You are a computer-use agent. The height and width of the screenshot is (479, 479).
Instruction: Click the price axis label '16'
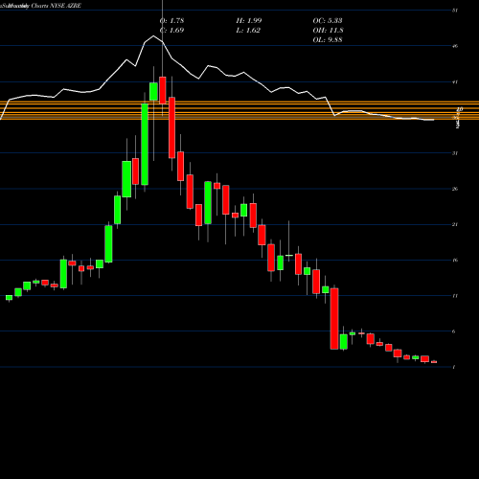455,260
